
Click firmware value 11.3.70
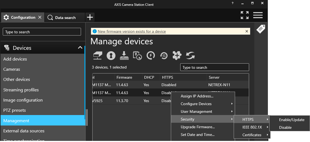(122, 101)
